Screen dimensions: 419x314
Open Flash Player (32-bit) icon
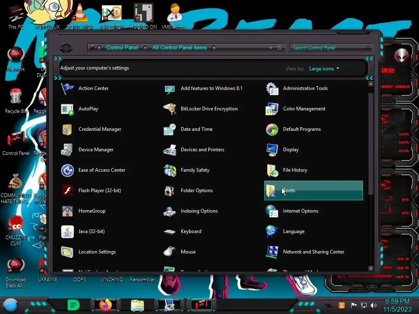point(67,191)
